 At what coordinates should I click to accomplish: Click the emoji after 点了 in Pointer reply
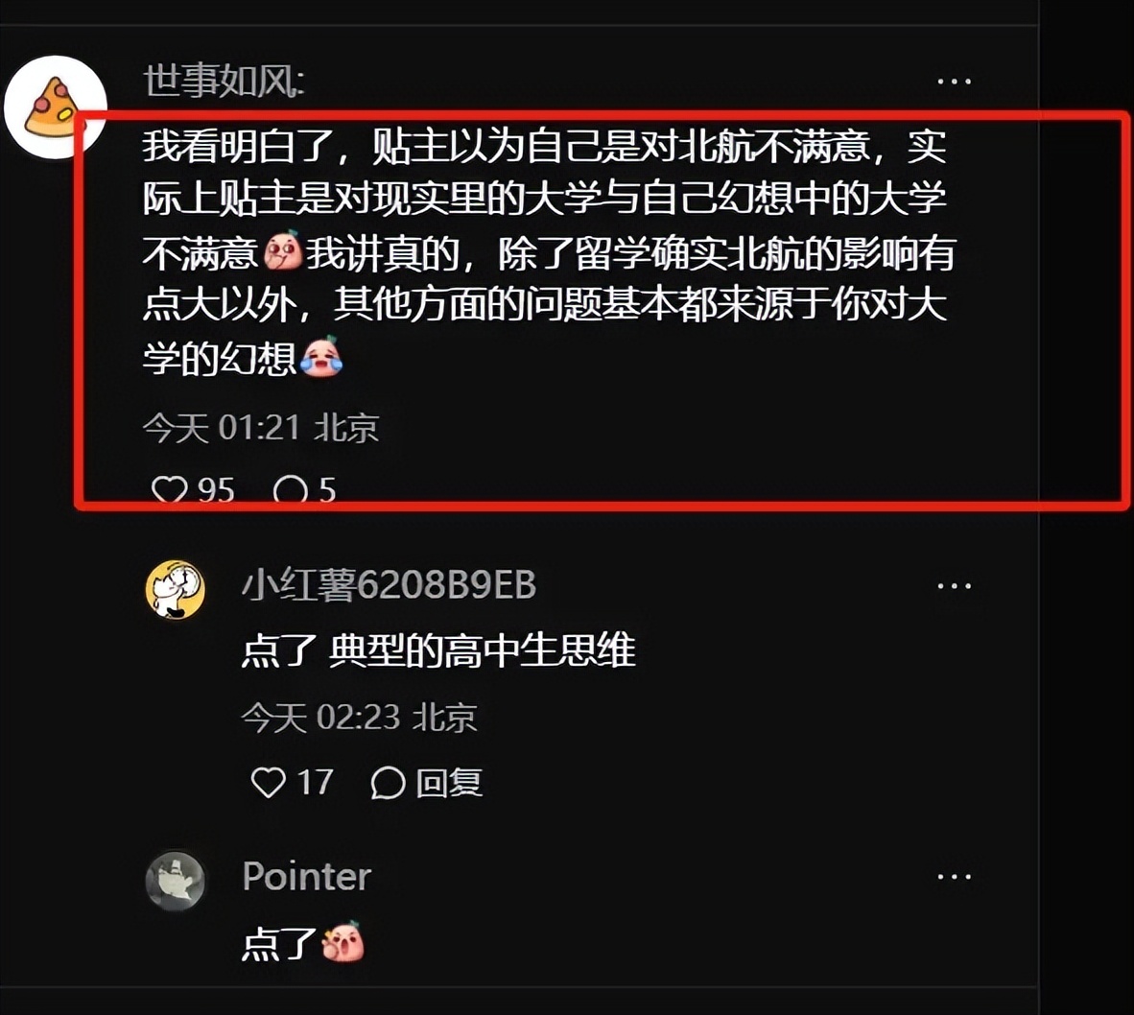pyautogui.click(x=343, y=941)
